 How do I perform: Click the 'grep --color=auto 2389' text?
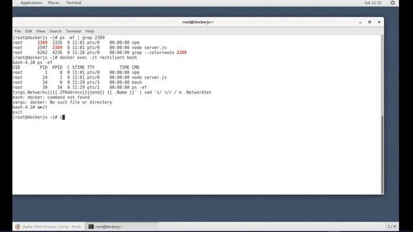[159, 53]
